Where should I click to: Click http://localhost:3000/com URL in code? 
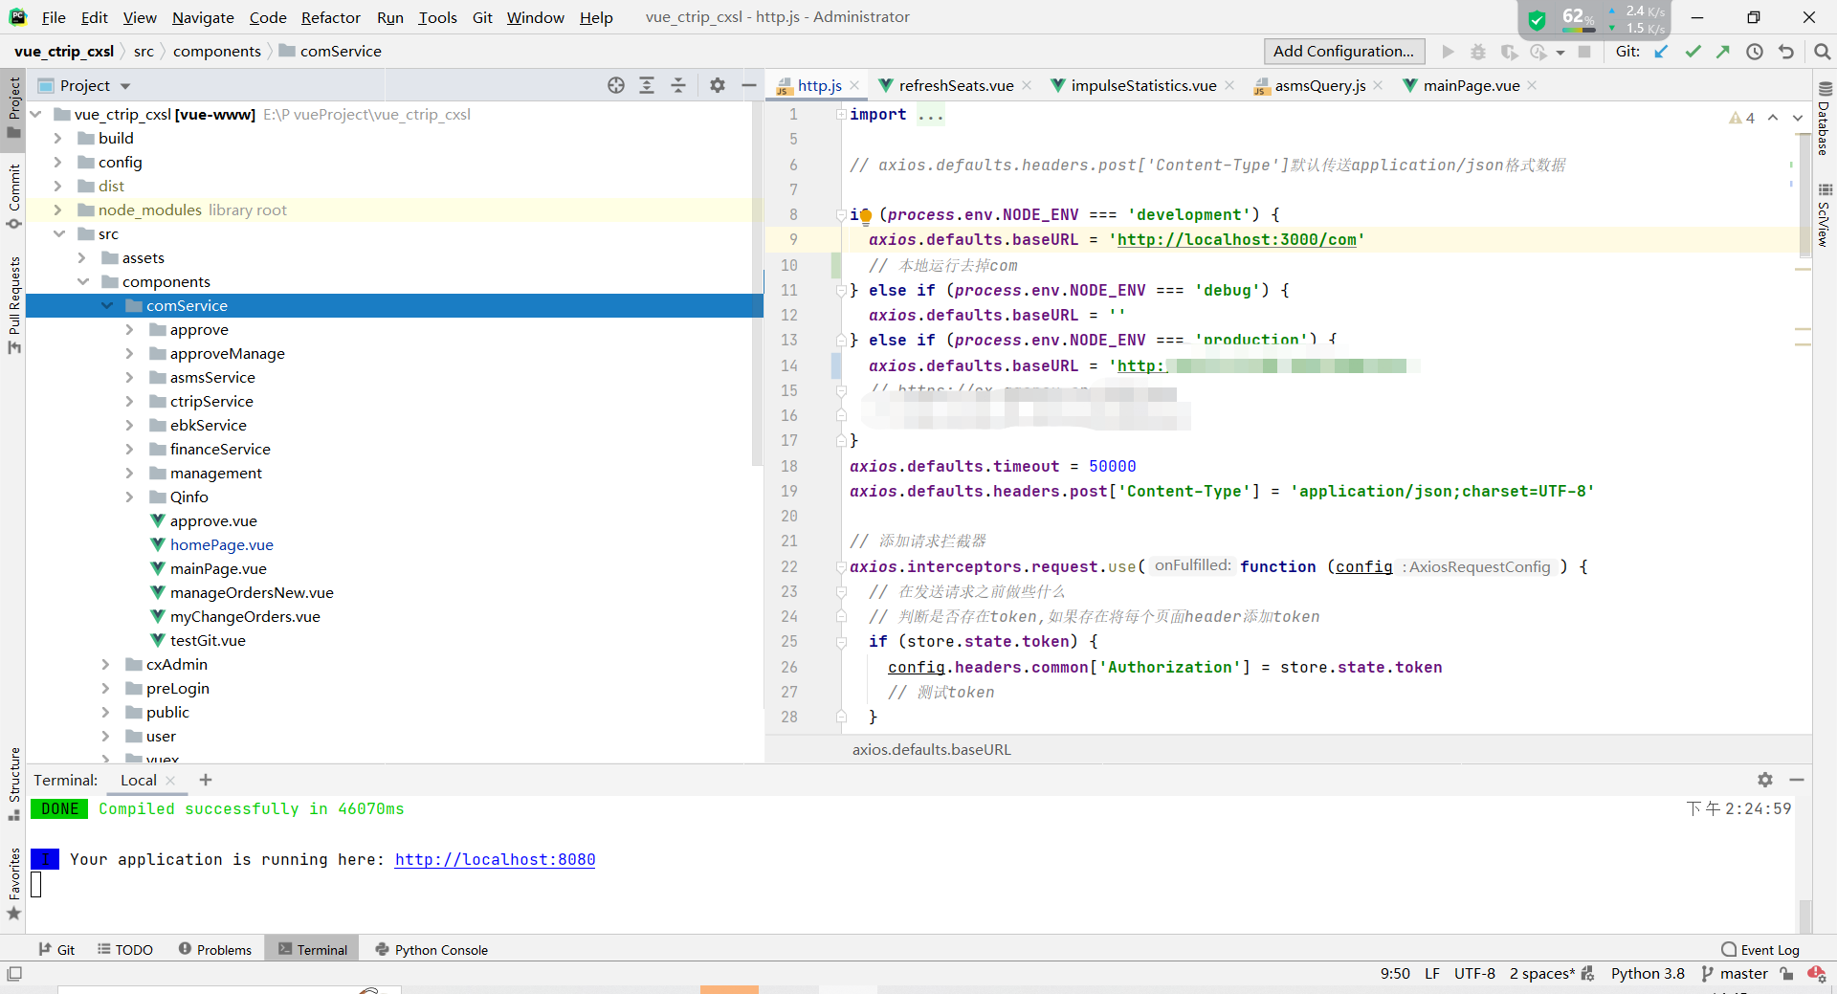[1237, 240]
